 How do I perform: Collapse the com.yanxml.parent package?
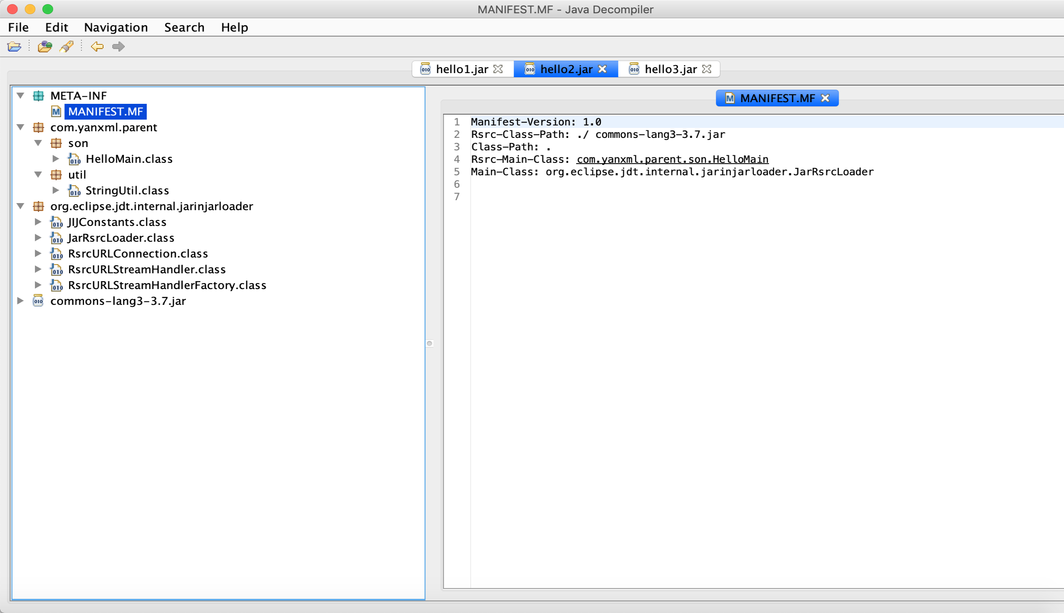point(20,127)
